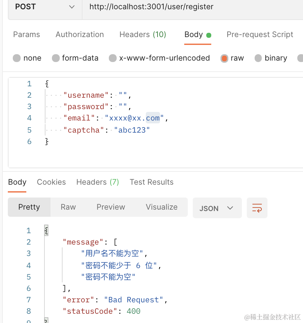Open the Test Results tab
This screenshot has height=323, width=303.
(151, 182)
